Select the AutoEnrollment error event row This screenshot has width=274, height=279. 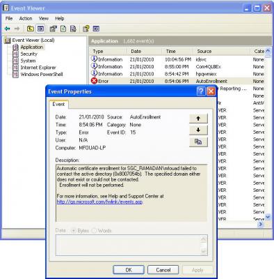tap(177, 81)
